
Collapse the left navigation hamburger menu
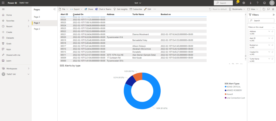click(3, 9)
